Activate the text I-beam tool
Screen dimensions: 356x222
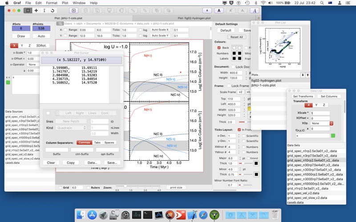point(44,10)
